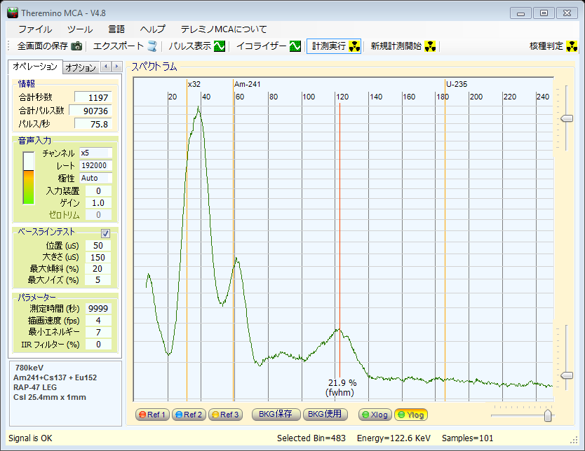Click the U-235 marker label on spectrum

(x=457, y=84)
